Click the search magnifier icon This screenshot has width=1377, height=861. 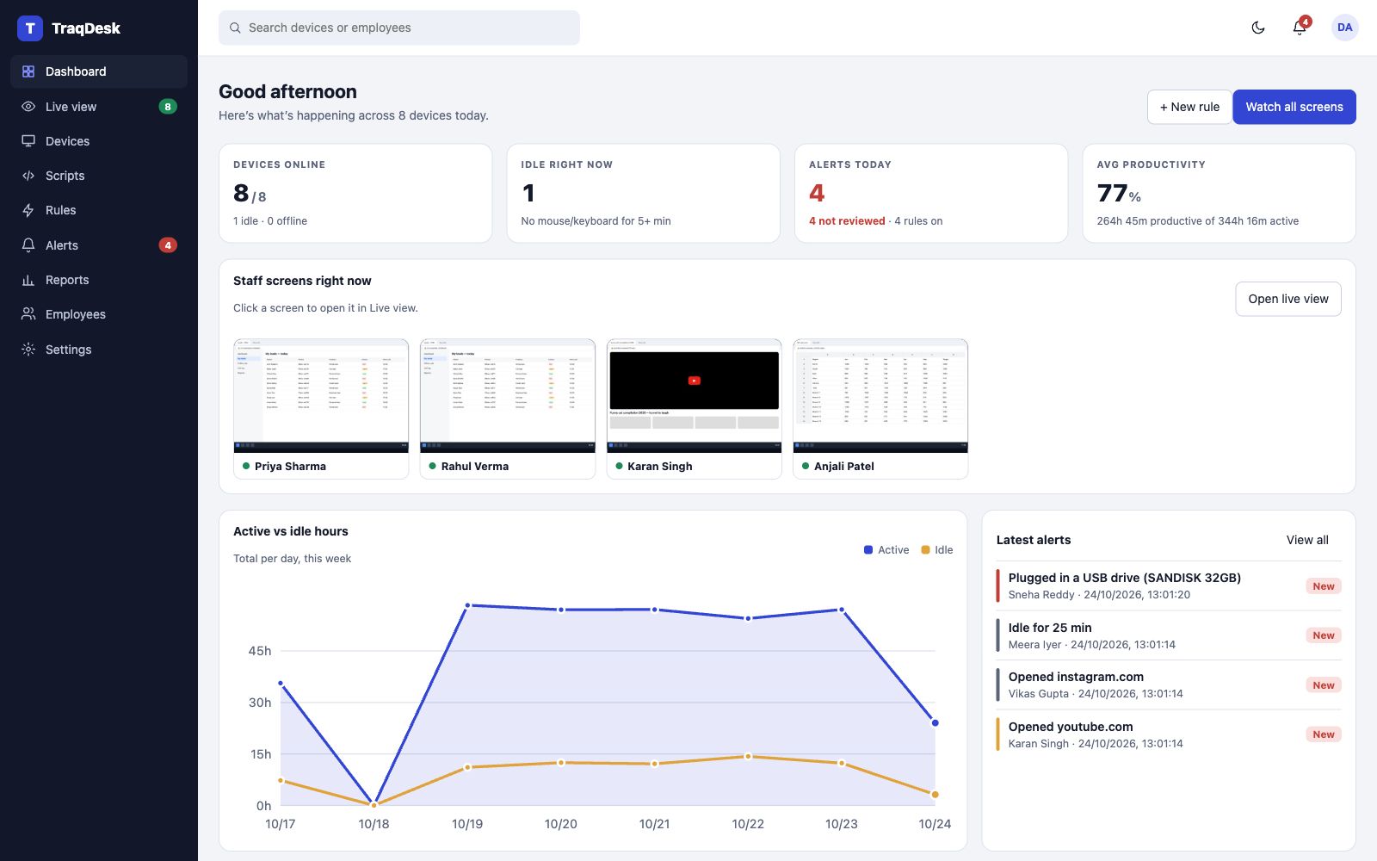click(x=235, y=28)
